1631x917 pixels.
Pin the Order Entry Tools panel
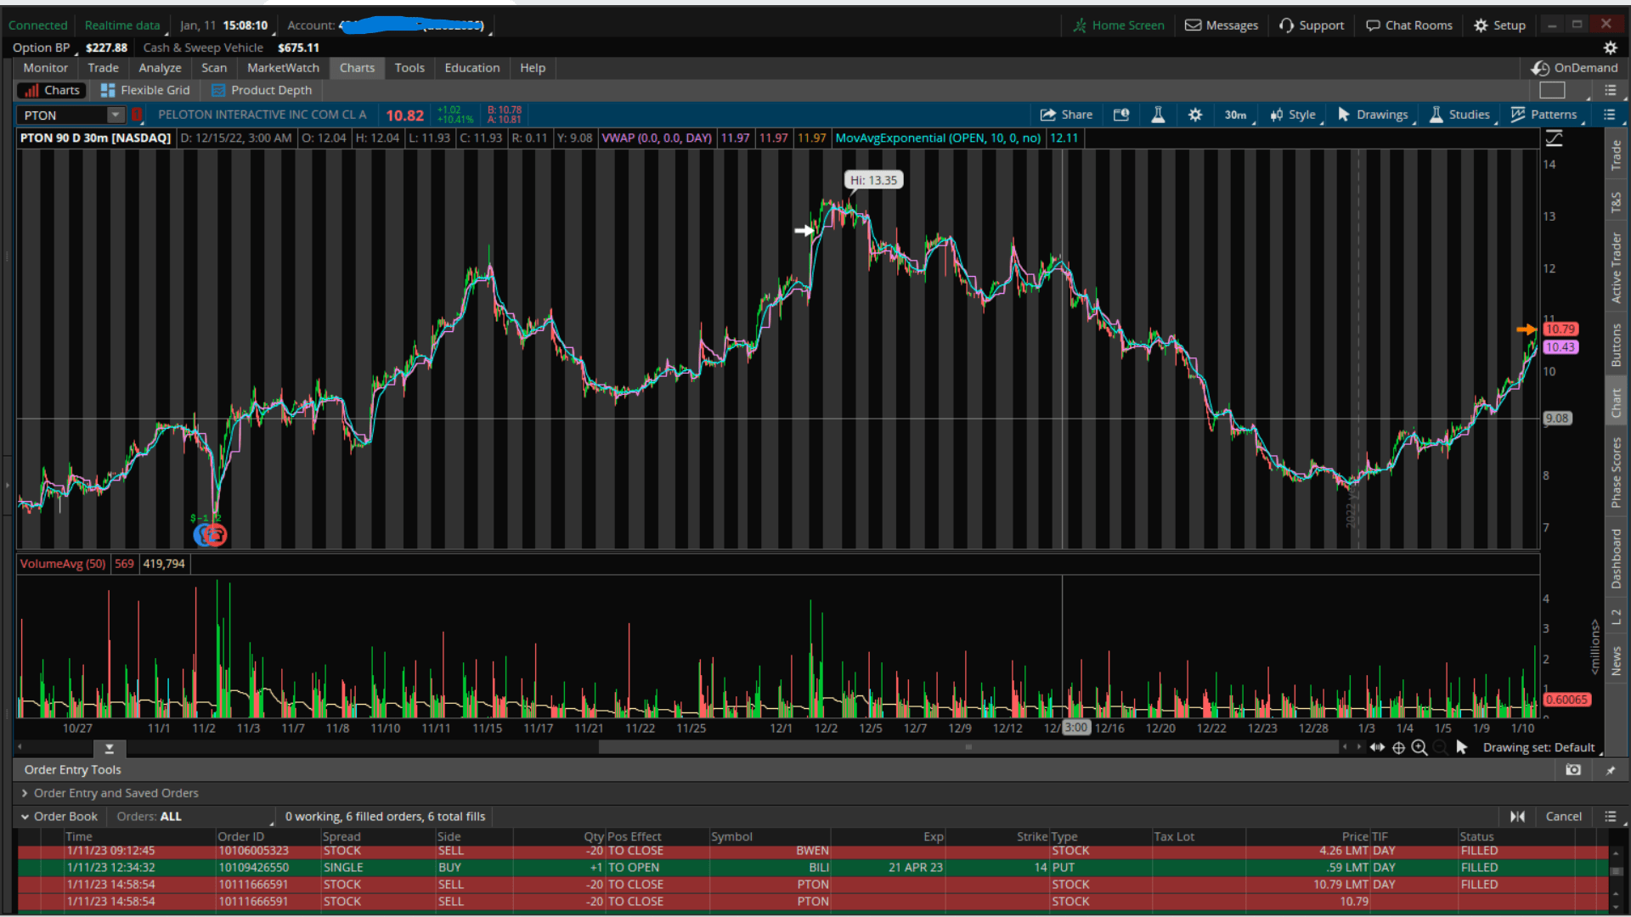coord(1611,769)
